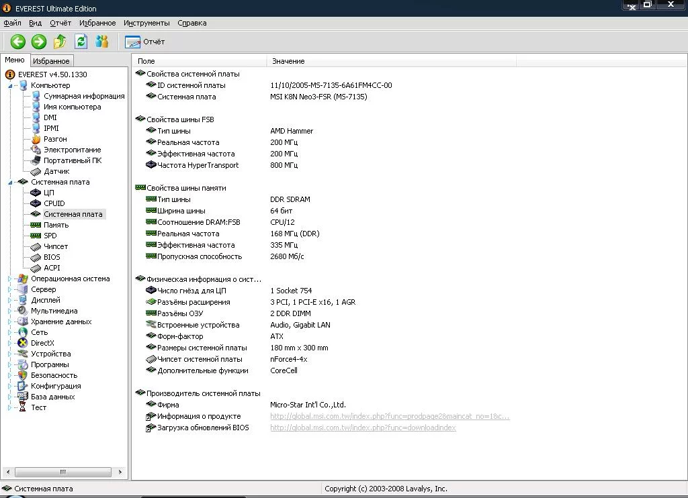Viewport: 688px width, 498px height.
Task: Switch to the Избранное sidebar tab
Action: [51, 61]
